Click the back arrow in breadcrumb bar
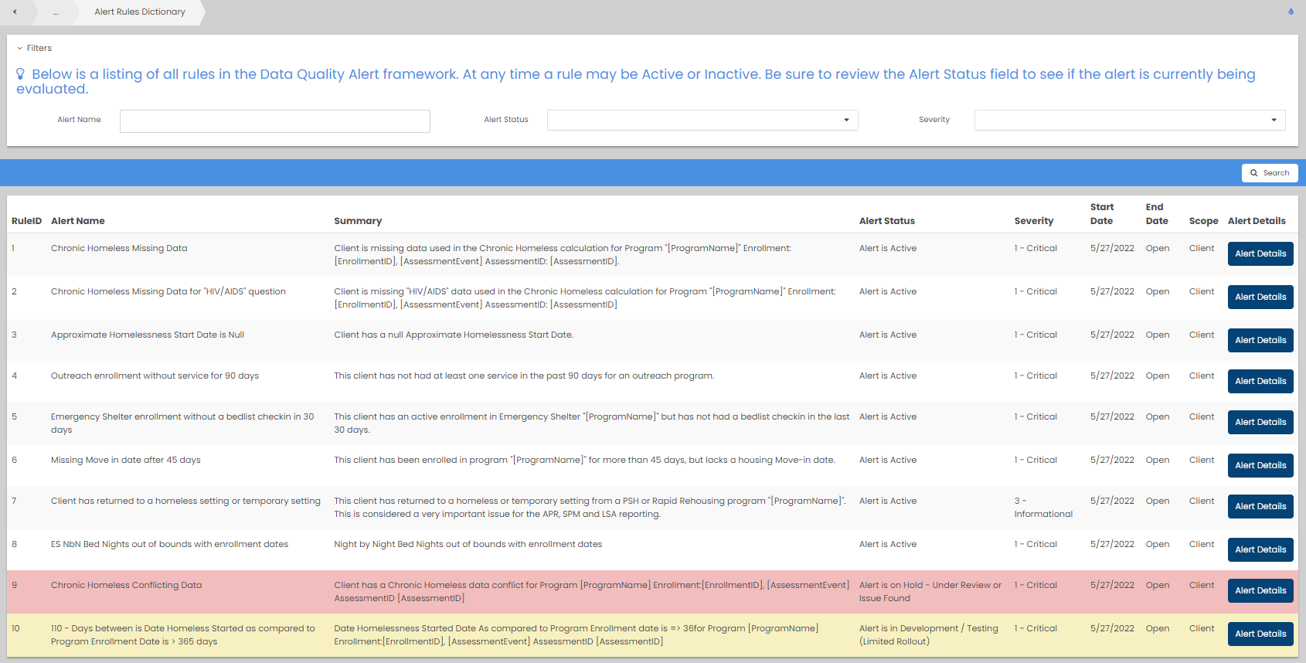The width and height of the screenshot is (1306, 663). pos(15,12)
